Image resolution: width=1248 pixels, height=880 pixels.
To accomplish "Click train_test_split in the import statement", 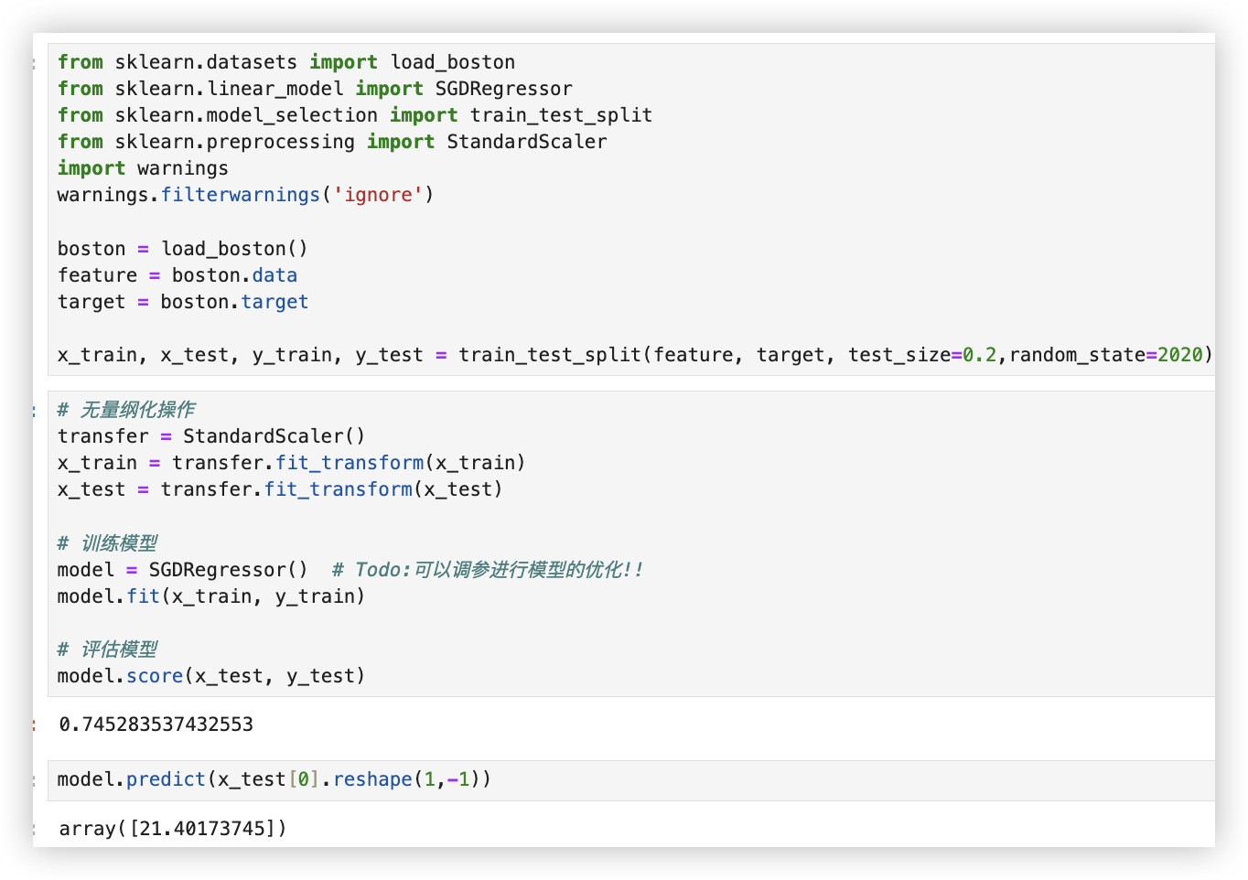I will click(x=561, y=115).
